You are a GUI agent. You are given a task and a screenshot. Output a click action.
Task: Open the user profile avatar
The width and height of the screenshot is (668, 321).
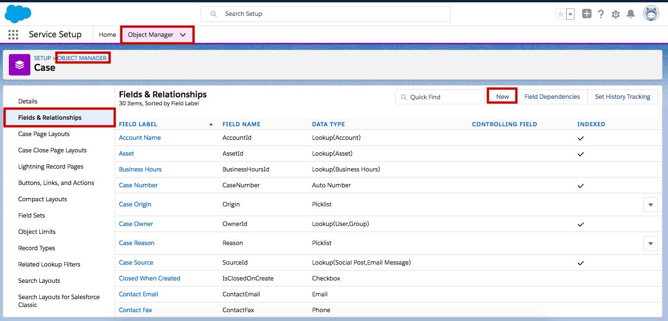(651, 14)
